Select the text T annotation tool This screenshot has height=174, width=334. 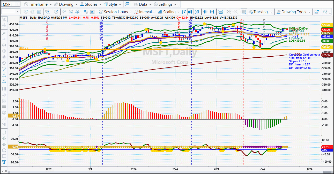4,162
